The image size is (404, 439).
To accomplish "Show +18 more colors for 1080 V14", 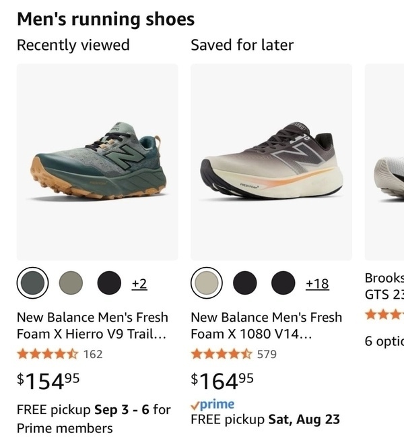I will [317, 283].
